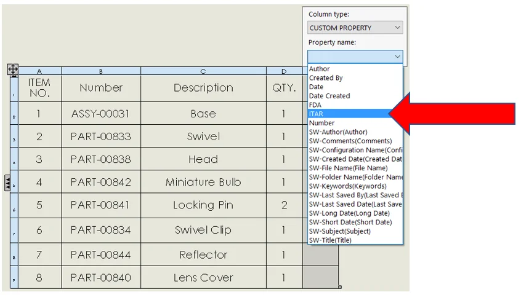Screen dimensions: 529x300
Task: Pick Date Created from the list
Action: click(329, 96)
